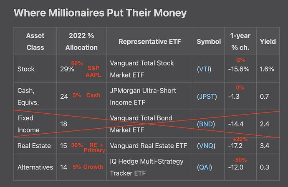Click the red Growth annotation in Alternatives row
Image resolution: width=288 pixels, height=187 pixels.
pyautogui.click(x=93, y=167)
